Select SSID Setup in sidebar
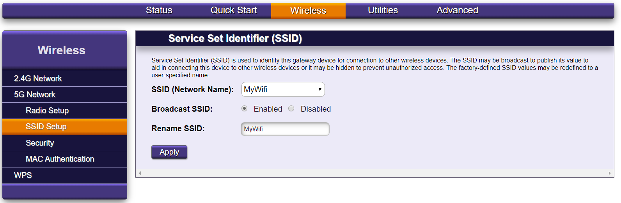 point(46,126)
